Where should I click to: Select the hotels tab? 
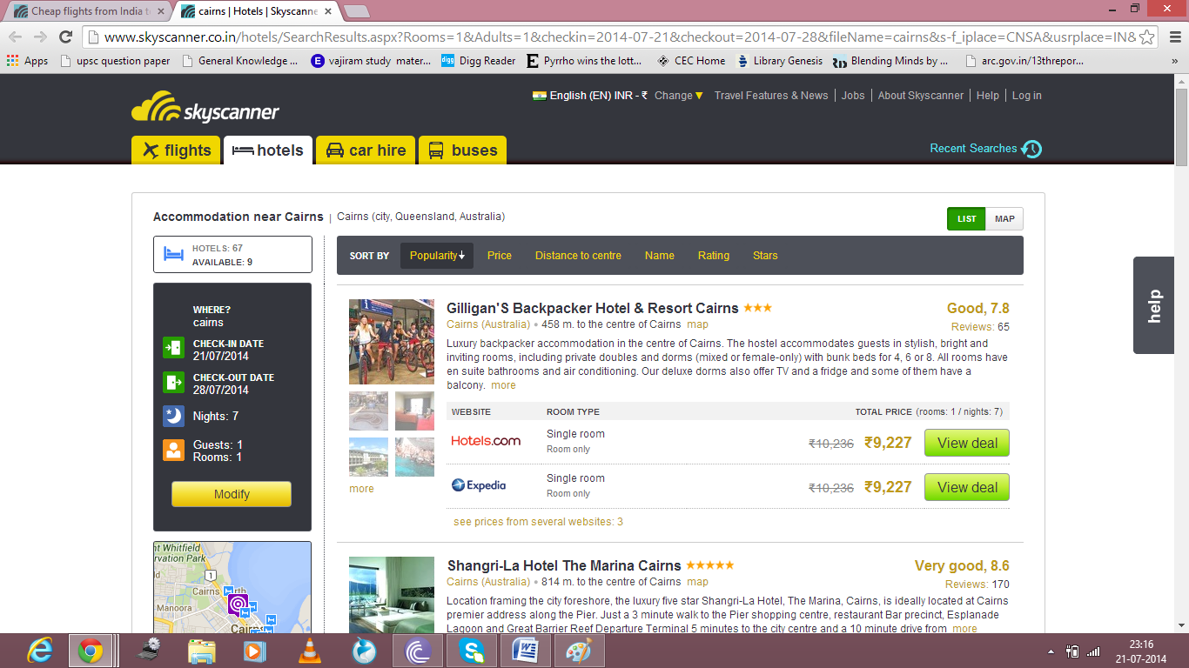(x=268, y=150)
